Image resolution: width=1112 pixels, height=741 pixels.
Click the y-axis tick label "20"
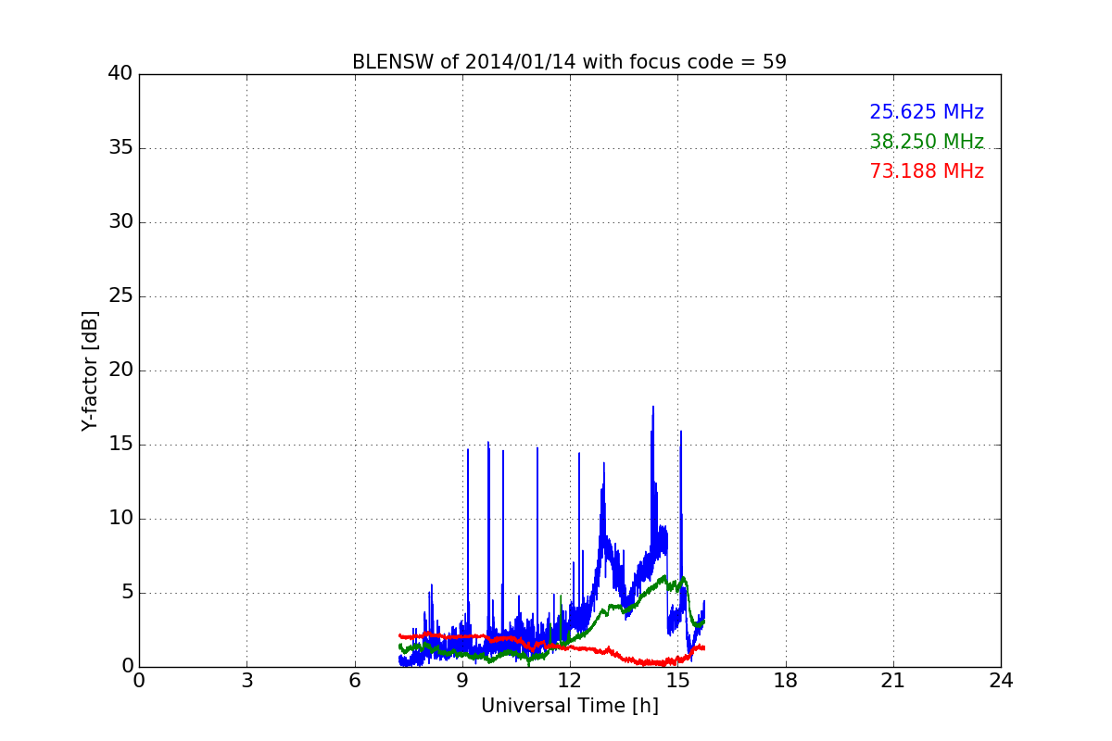tap(120, 370)
